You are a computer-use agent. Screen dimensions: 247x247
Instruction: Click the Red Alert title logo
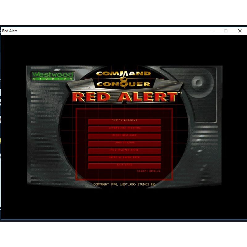coord(124,97)
